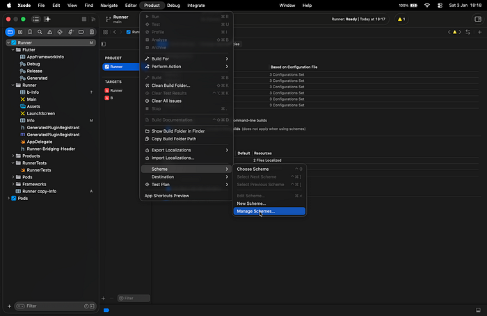487x316 pixels.
Task: Click the yellow warning badge in toolbar
Action: (x=401, y=19)
